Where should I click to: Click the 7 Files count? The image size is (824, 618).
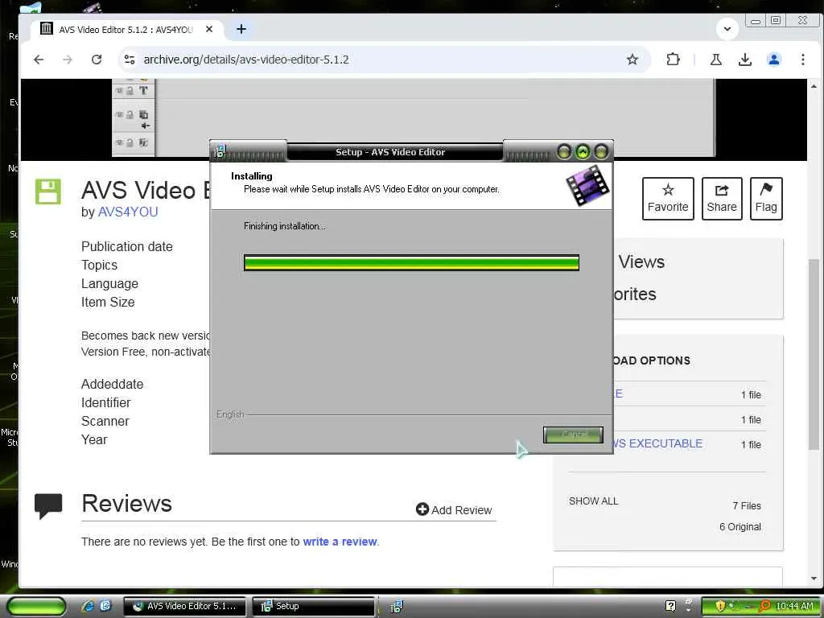tap(746, 505)
